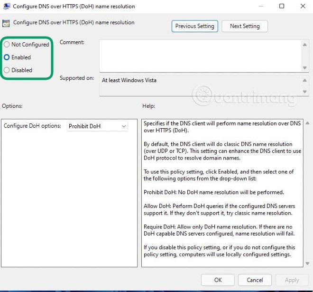
Task: Confirm settings with the OK button
Action: (218, 280)
